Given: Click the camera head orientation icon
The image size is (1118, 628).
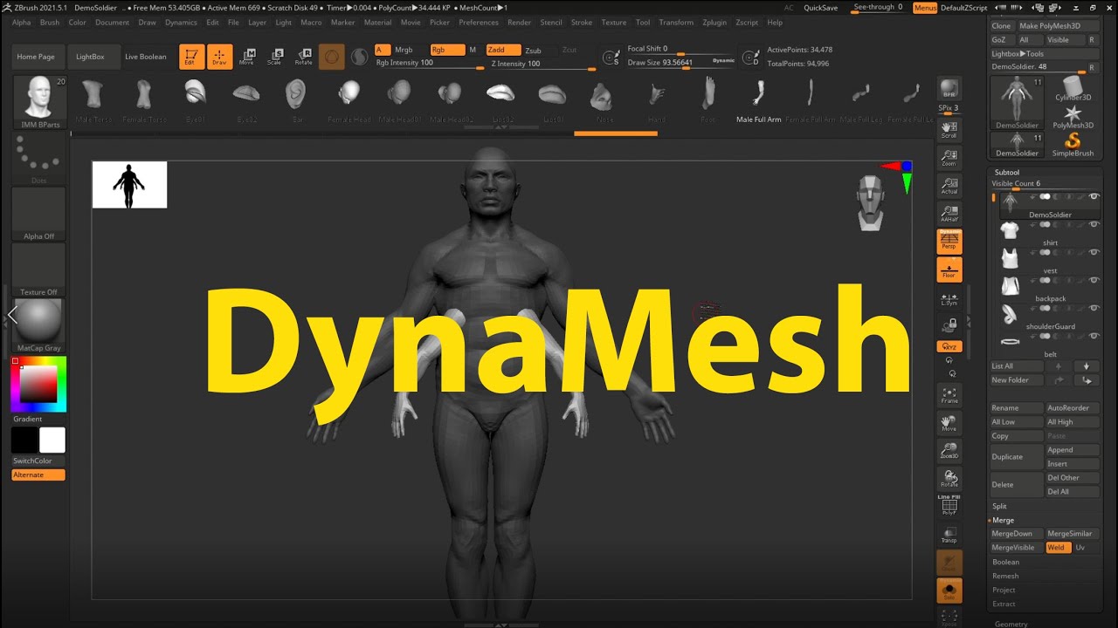Looking at the screenshot, I should [x=870, y=202].
